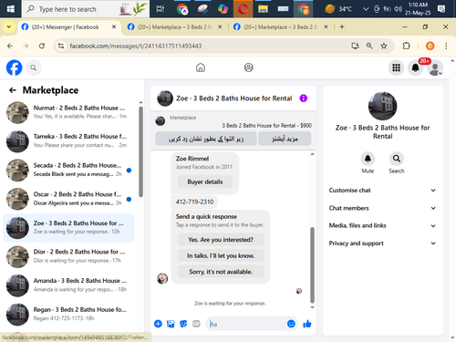Open Opera browser from taskbar
Viewport: 456px width, 342px height.
(x=243, y=9)
